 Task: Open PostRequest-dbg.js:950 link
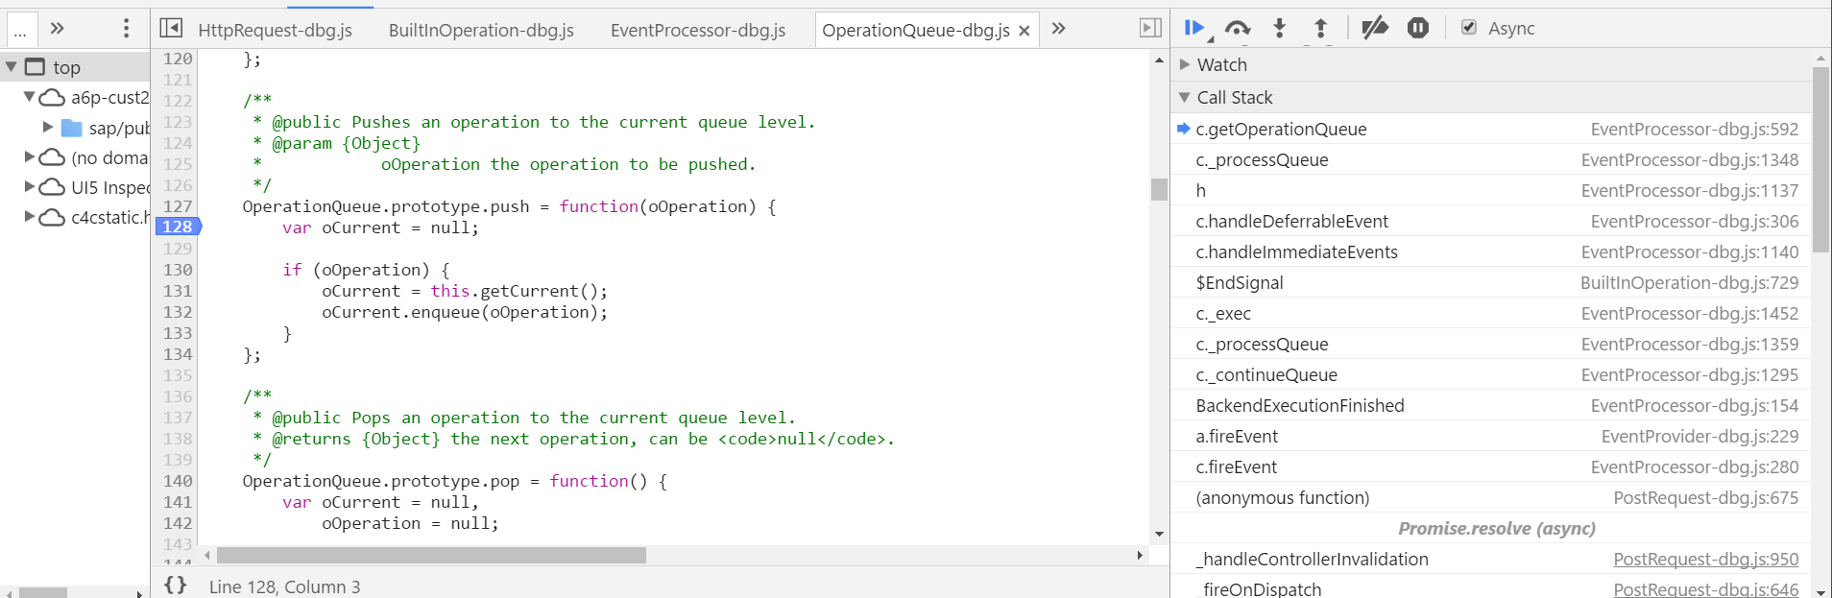(x=1705, y=559)
